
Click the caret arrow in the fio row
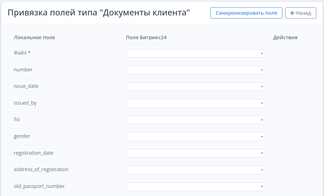262,120
